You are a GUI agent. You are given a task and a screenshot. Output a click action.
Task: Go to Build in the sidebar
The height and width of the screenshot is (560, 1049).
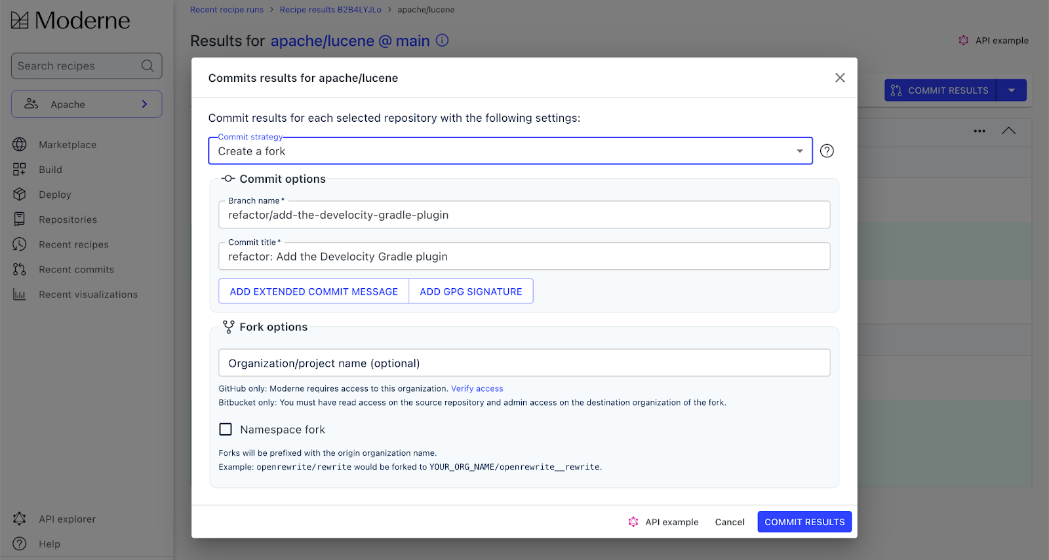click(50, 170)
